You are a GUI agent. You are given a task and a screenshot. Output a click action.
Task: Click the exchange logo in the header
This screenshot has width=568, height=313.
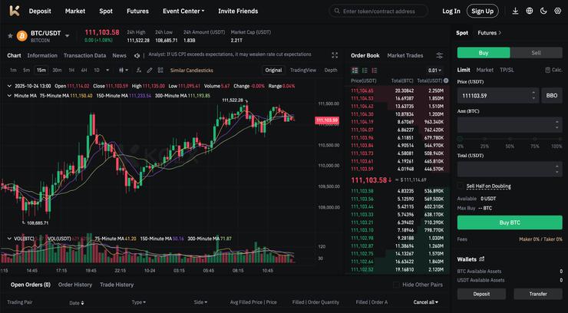click(15, 11)
